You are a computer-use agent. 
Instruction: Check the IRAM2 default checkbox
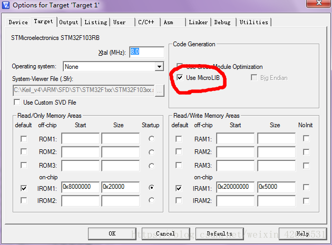[179, 200]
